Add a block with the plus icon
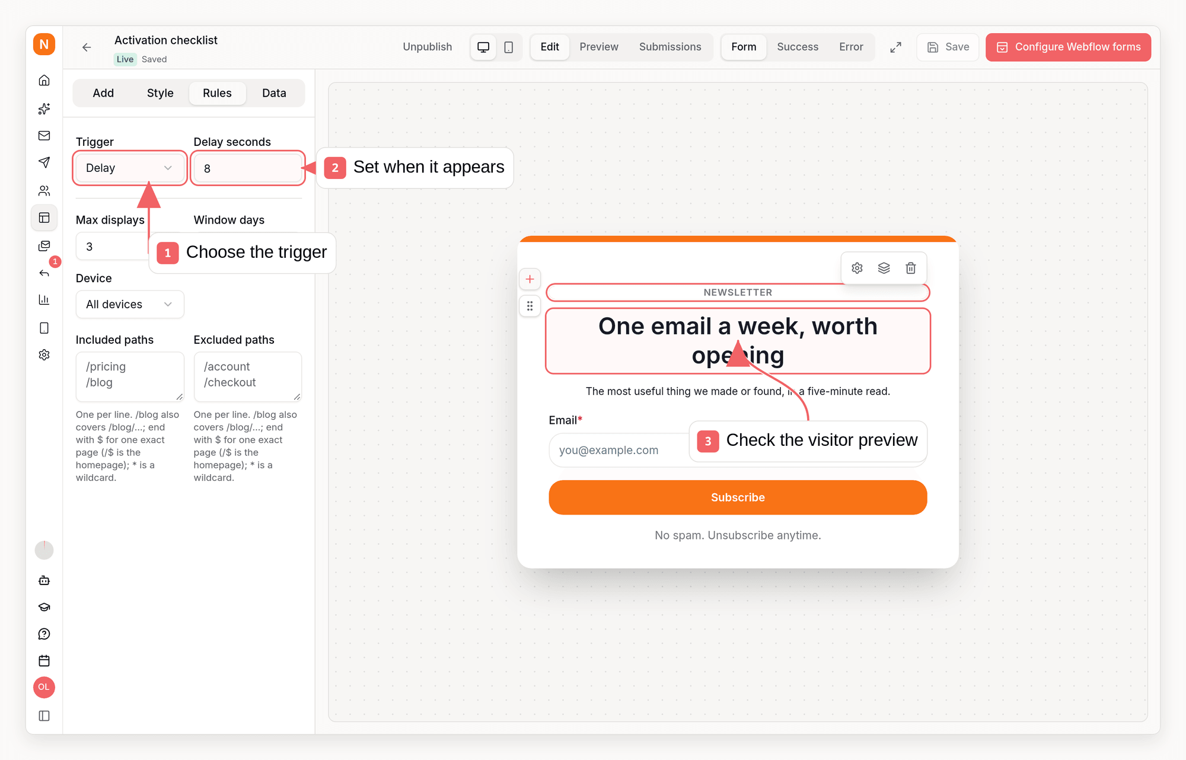The image size is (1186, 760). click(x=530, y=279)
